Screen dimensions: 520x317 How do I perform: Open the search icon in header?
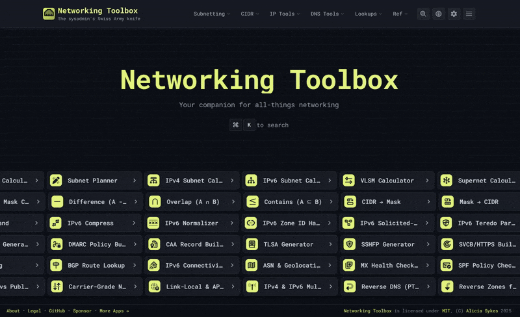coord(423,14)
